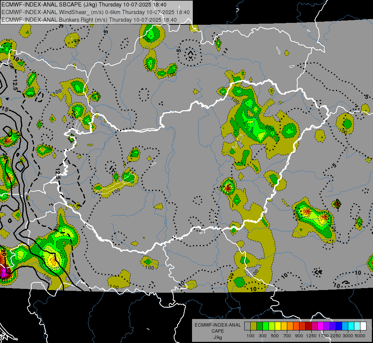
Task: Select the olive swatch in the CAPE legend
Action: 254,326
